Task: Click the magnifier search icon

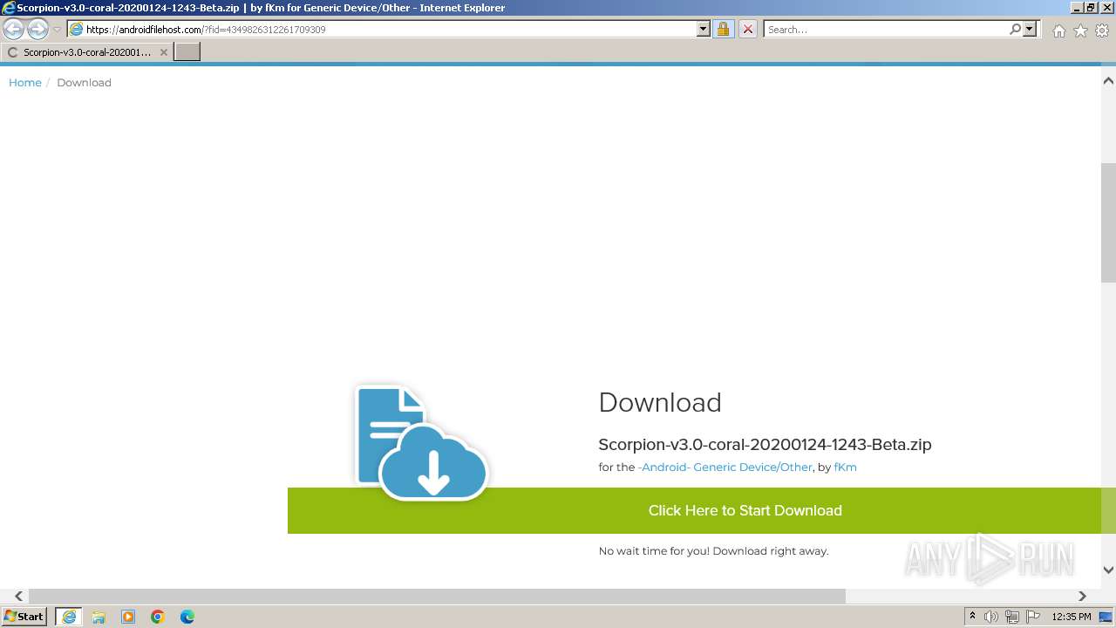Action: pyautogui.click(x=1015, y=29)
